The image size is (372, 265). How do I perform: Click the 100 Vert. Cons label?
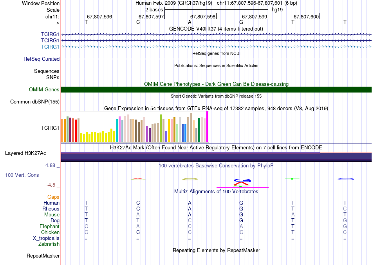22,175
